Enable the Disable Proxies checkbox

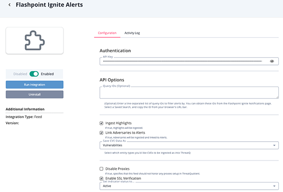tap(101, 169)
